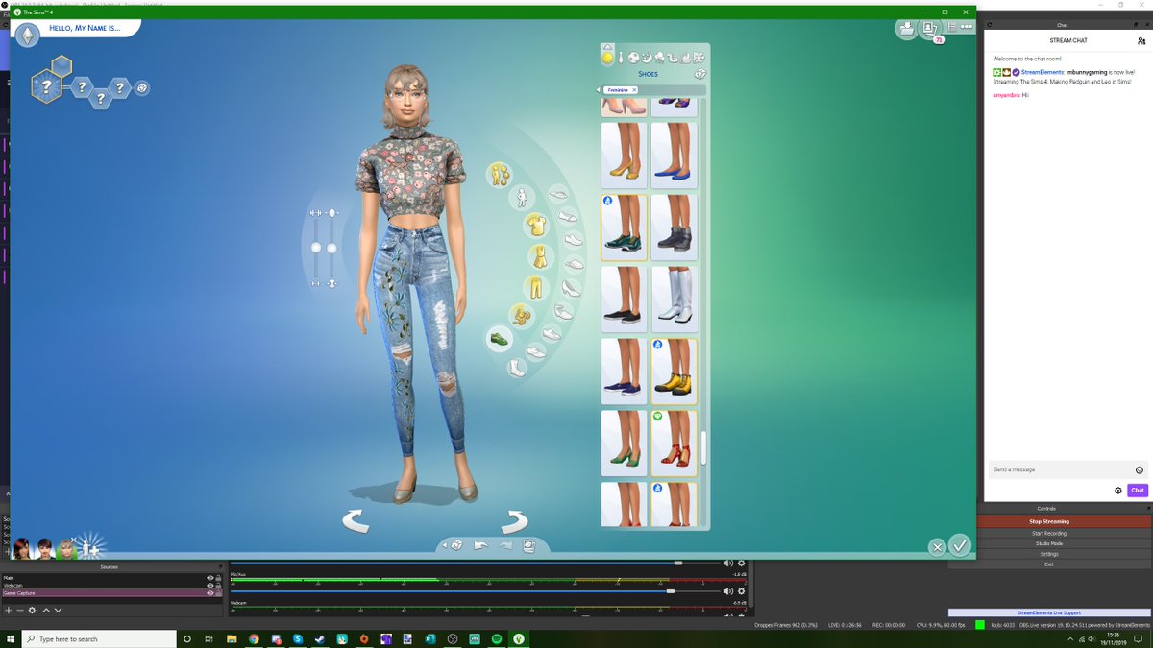Click the undo arrow in bottom bar
Screen dimensions: 1153x648
tap(480, 545)
